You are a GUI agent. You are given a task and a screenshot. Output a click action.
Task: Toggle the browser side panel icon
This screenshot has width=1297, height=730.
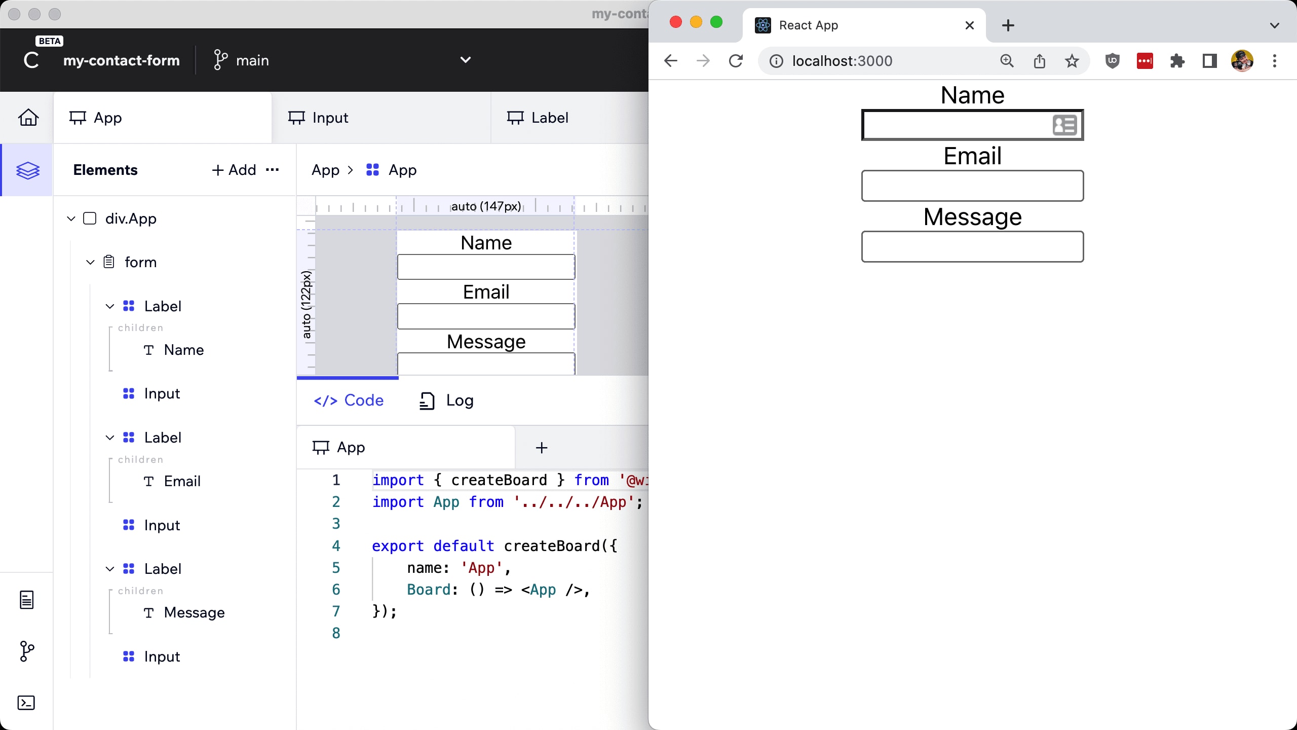(x=1209, y=61)
